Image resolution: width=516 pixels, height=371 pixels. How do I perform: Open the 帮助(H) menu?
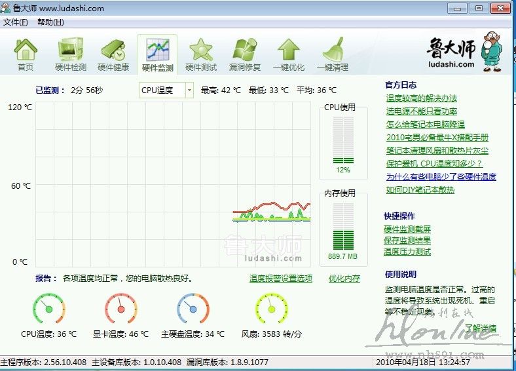coord(50,22)
